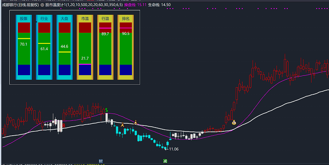Click the 市温 thermometer header
The height and width of the screenshot is (165, 329).
pos(85,19)
